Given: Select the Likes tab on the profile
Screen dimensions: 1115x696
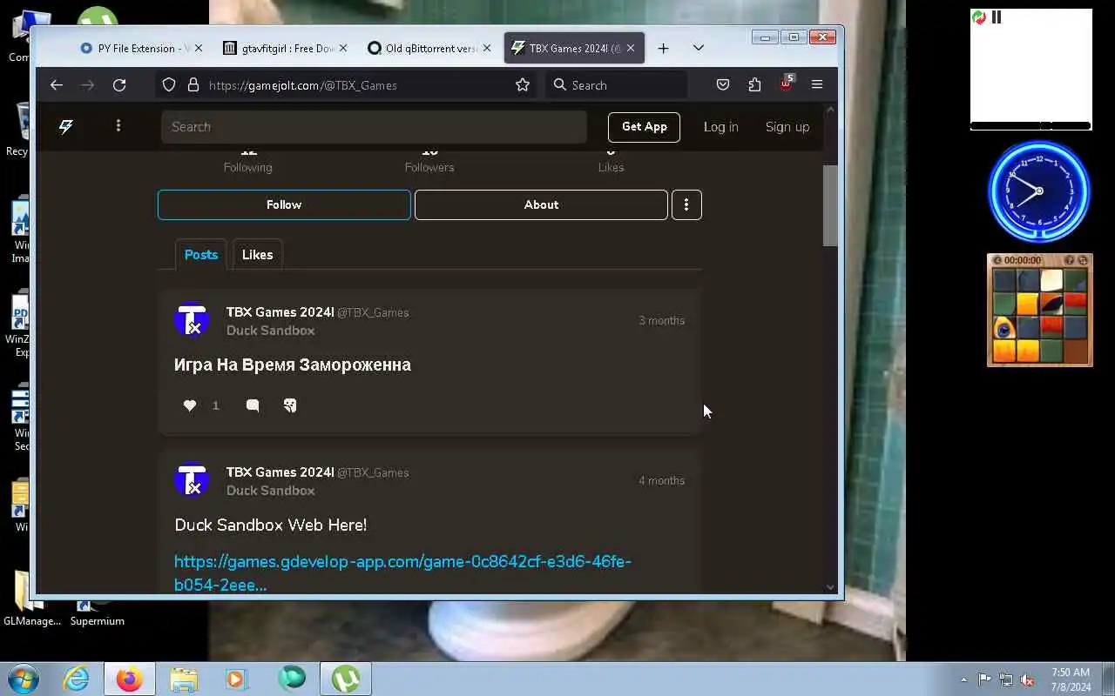Looking at the screenshot, I should (257, 255).
